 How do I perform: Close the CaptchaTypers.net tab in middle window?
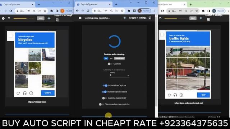click(x=110, y=4)
